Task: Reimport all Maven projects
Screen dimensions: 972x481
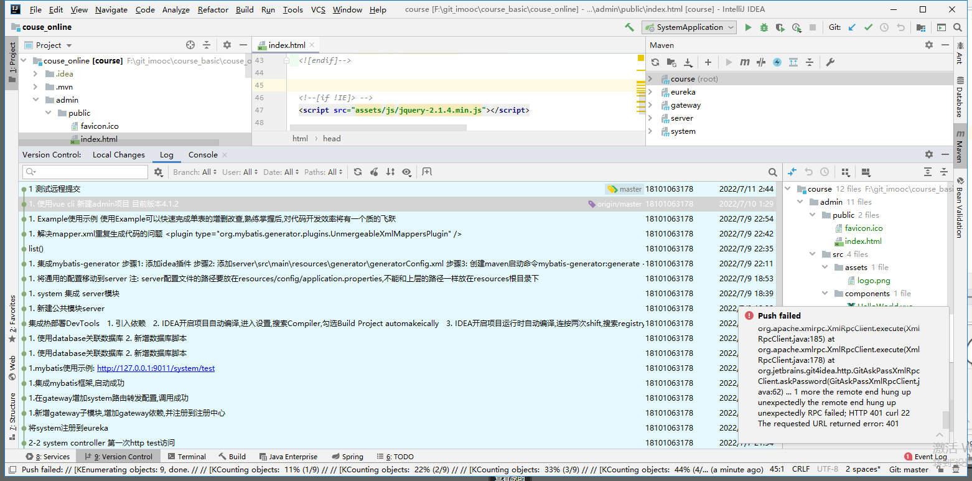Action: [x=655, y=62]
